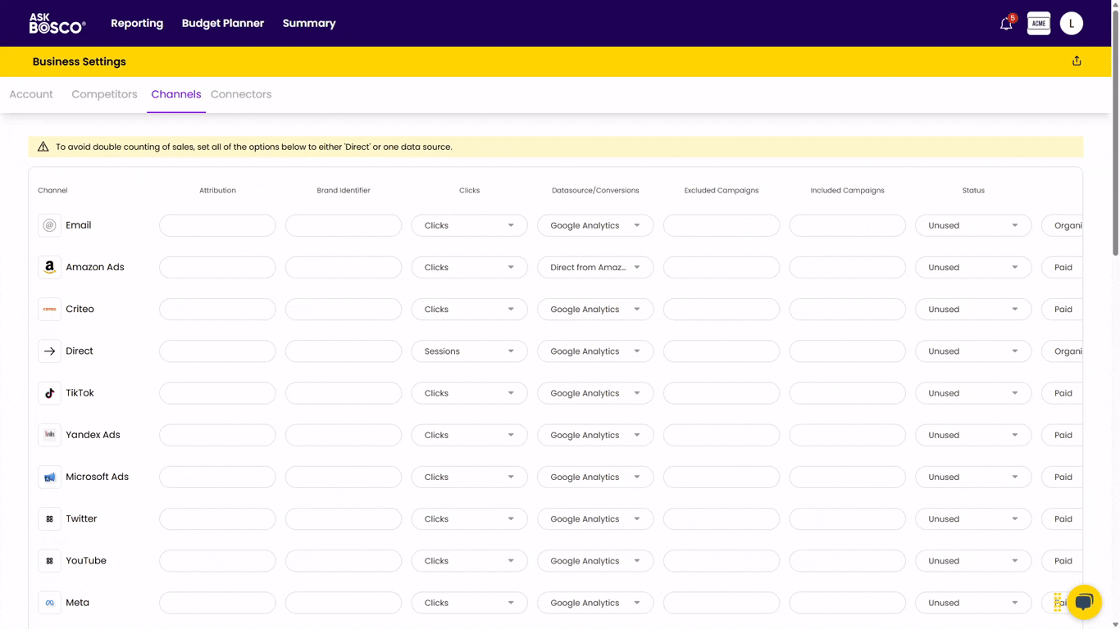The image size is (1120, 629).
Task: Open the Meta Status Unused dropdown
Action: click(x=973, y=603)
